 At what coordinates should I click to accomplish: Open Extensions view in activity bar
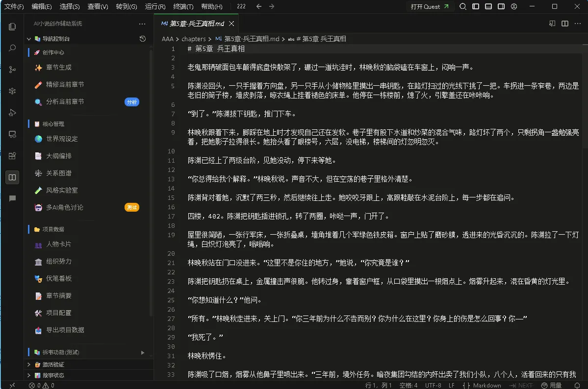point(12,155)
